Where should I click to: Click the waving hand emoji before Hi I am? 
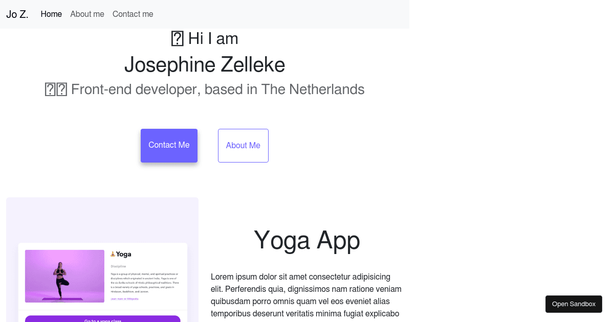pyautogui.click(x=177, y=39)
